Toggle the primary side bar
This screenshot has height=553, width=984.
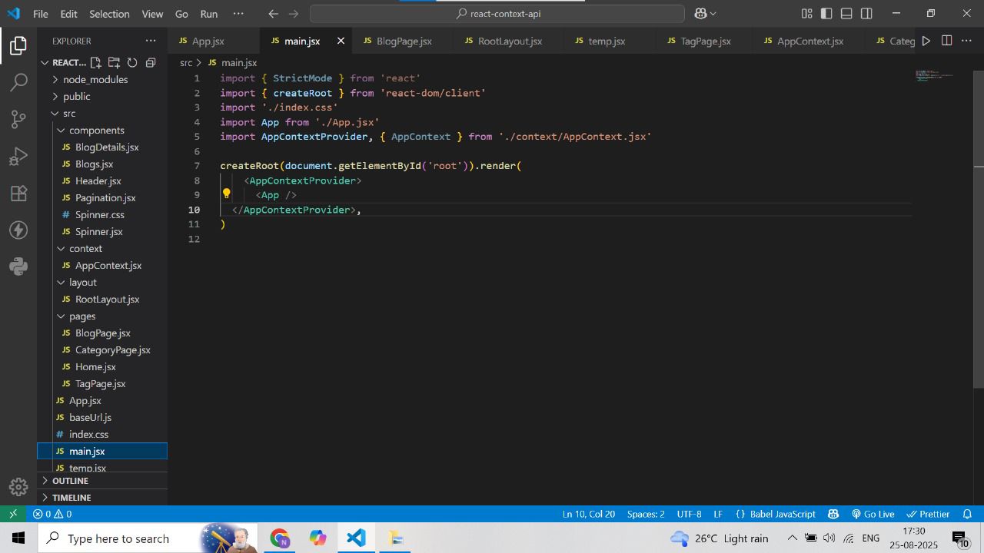(x=826, y=14)
